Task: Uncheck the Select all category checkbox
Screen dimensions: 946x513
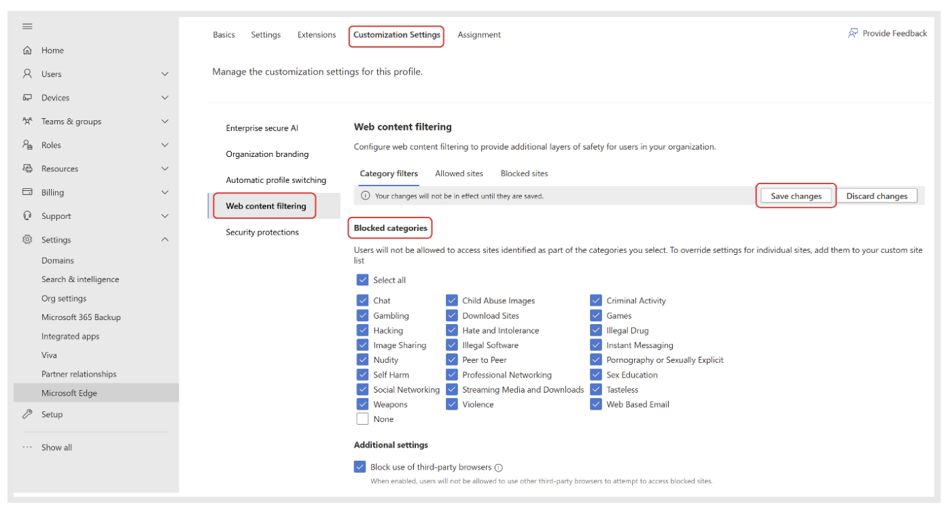Action: coord(362,279)
